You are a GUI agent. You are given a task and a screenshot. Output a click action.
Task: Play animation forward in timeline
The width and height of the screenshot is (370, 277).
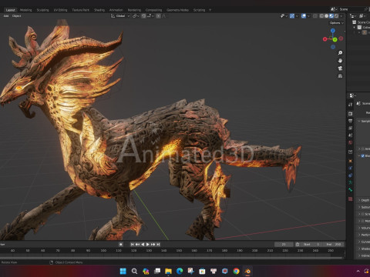click(x=148, y=245)
